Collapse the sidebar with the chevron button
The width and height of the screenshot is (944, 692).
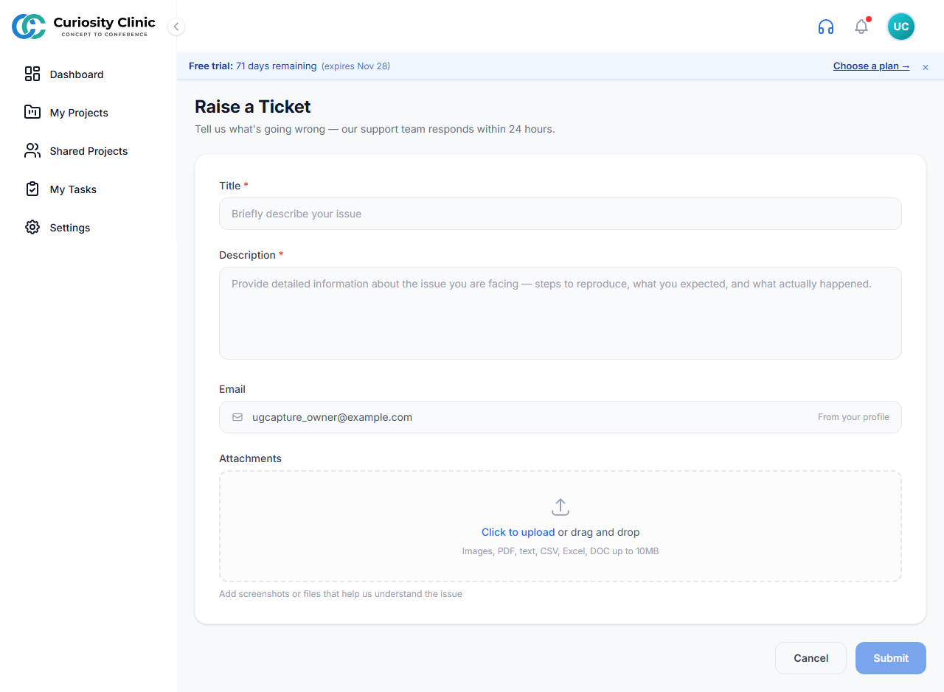point(176,27)
